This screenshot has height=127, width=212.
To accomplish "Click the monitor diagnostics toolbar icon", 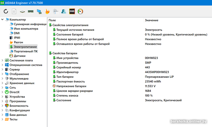I will point(39,11).
